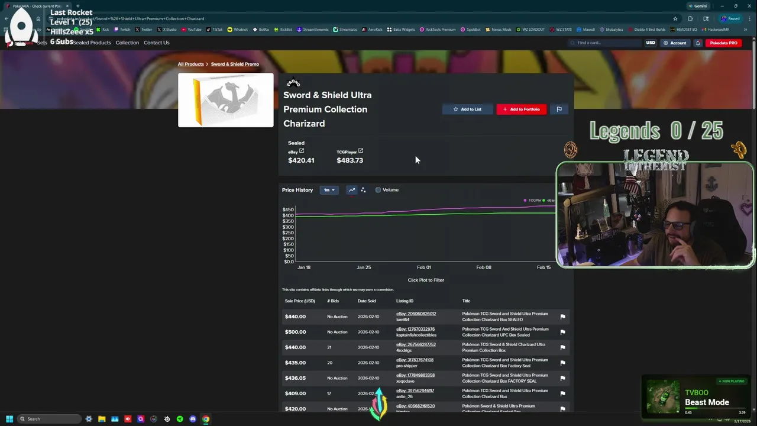The width and height of the screenshot is (757, 426).
Task: Open the Twitch bookmark
Action: [x=122, y=30]
